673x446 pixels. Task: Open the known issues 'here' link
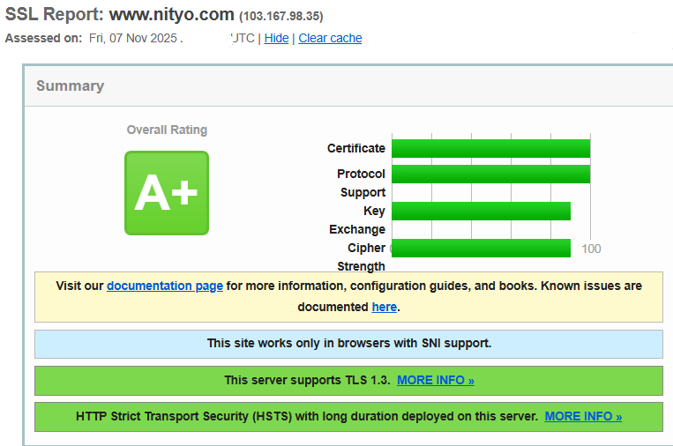click(384, 307)
